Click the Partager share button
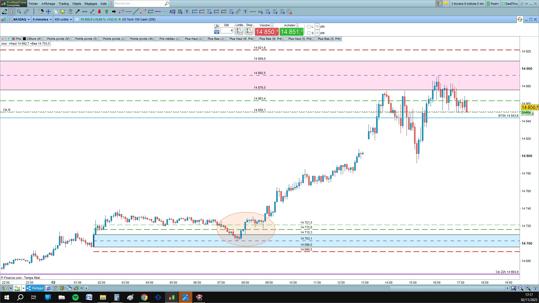 tap(35, 288)
